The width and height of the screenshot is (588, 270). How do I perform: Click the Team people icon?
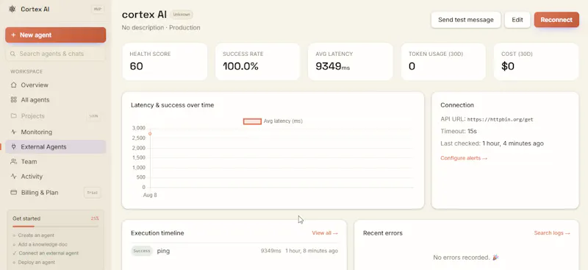tap(13, 161)
